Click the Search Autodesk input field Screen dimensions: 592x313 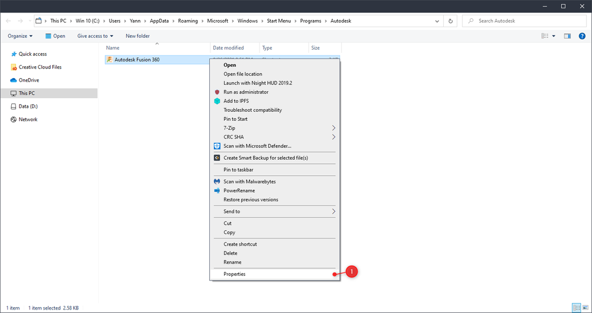(x=524, y=21)
